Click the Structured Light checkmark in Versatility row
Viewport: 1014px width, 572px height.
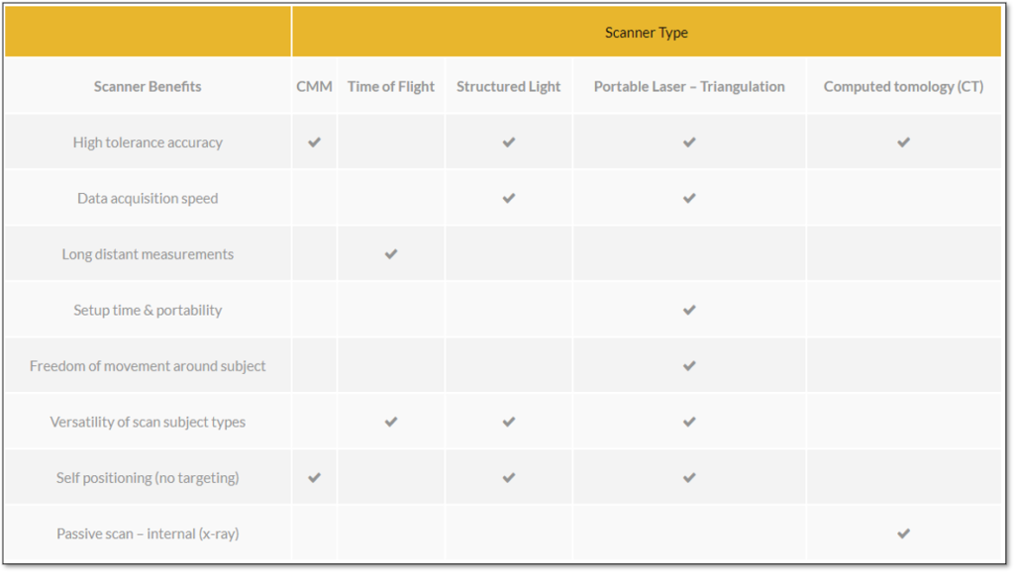[x=509, y=422]
